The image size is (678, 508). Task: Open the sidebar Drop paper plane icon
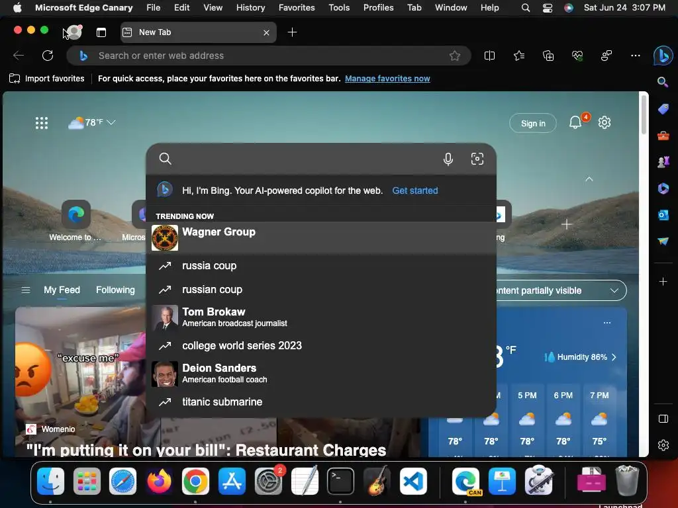pos(663,241)
